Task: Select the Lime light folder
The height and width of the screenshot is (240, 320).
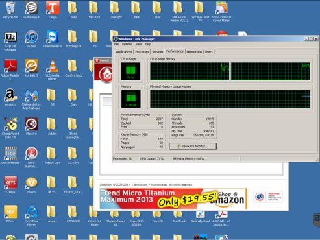Action: click(x=116, y=10)
